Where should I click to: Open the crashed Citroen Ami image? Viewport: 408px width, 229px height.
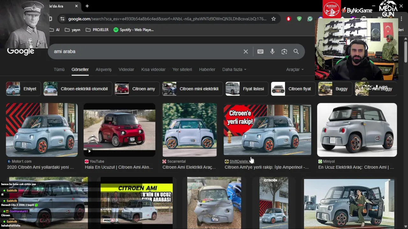click(x=214, y=203)
